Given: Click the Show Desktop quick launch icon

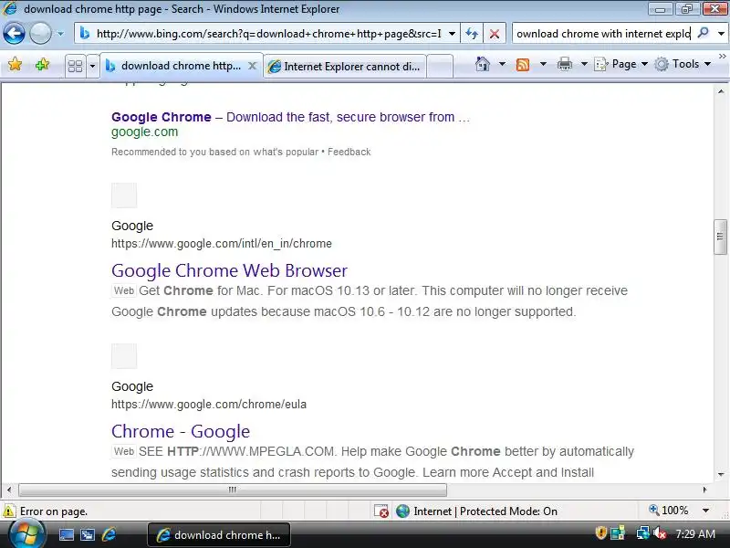Looking at the screenshot, I should tap(66, 535).
